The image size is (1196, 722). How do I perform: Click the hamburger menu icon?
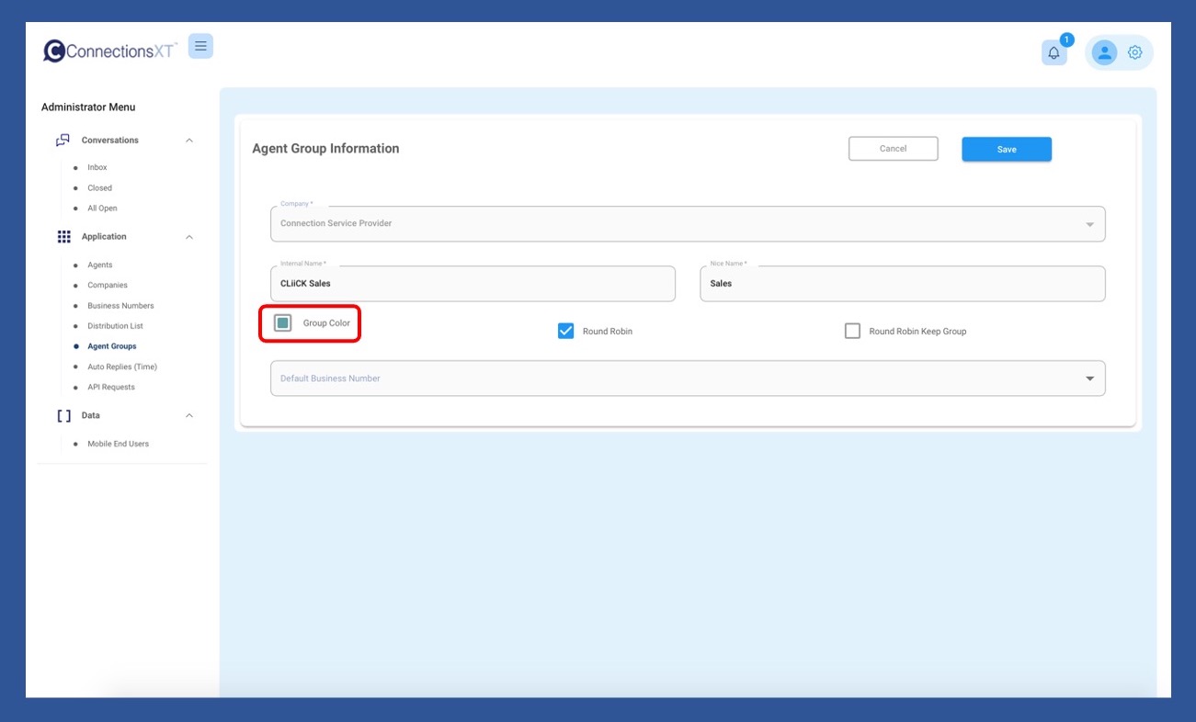click(x=200, y=46)
